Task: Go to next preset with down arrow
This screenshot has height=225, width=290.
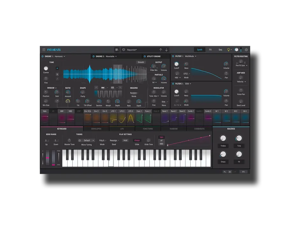Action: (166, 50)
